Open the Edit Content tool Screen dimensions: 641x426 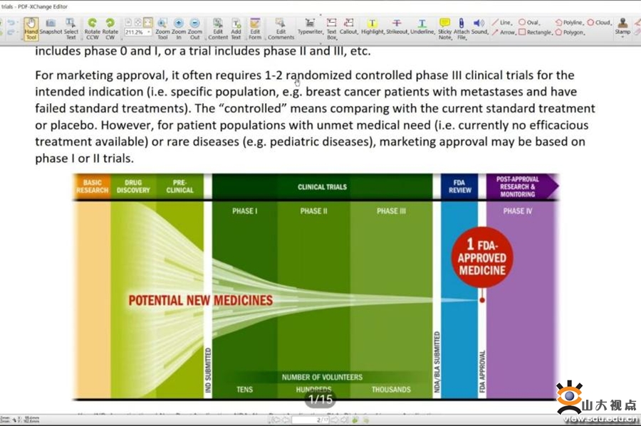pos(218,28)
